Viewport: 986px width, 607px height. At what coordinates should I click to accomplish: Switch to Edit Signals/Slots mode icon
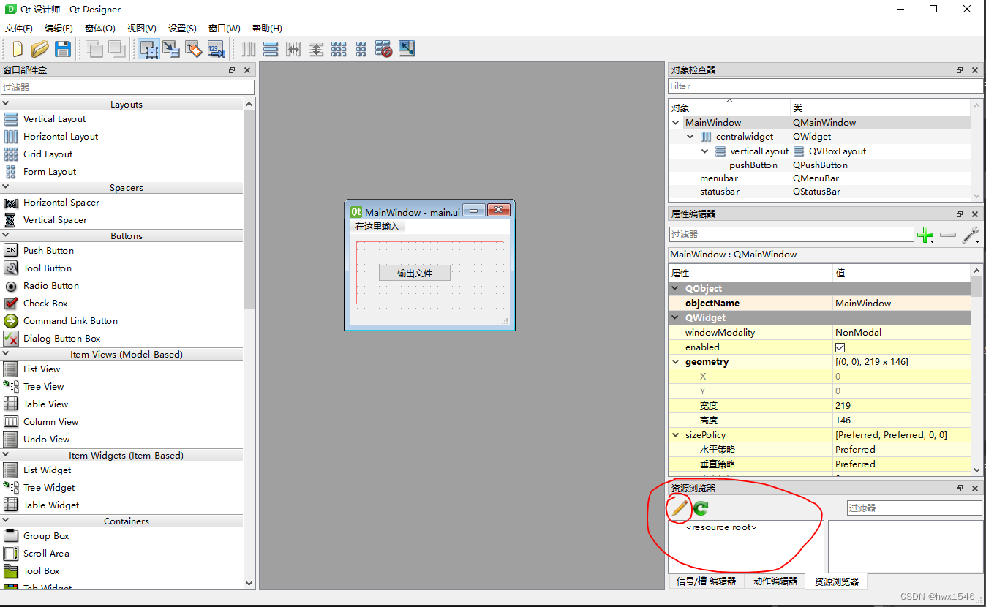coord(171,49)
